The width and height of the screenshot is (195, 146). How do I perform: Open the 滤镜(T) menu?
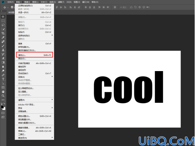coord(61,2)
